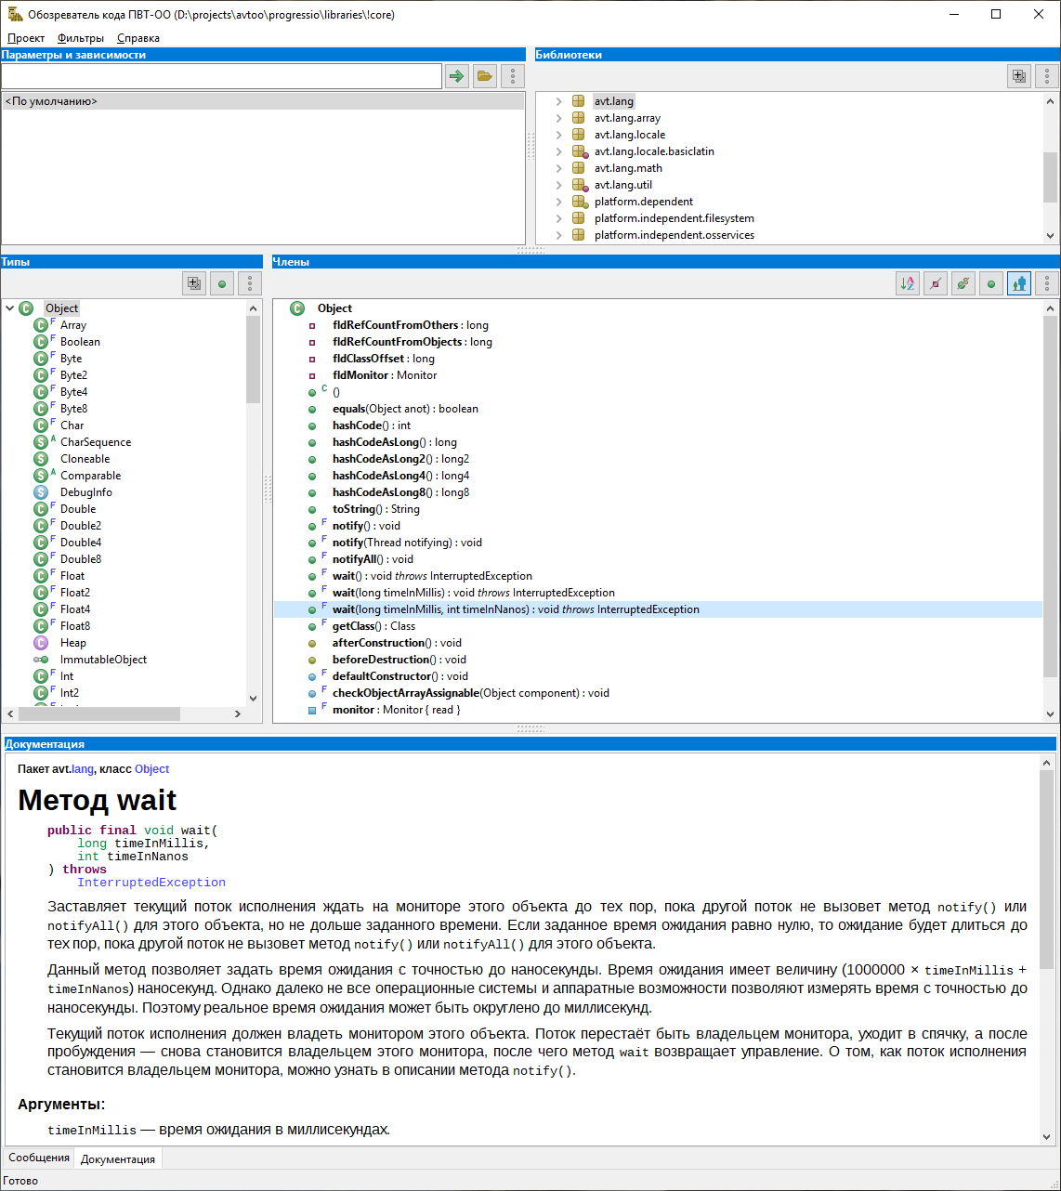This screenshot has height=1191, width=1061.
Task: Click the avt.lang.math package icon
Action: pyautogui.click(x=579, y=168)
